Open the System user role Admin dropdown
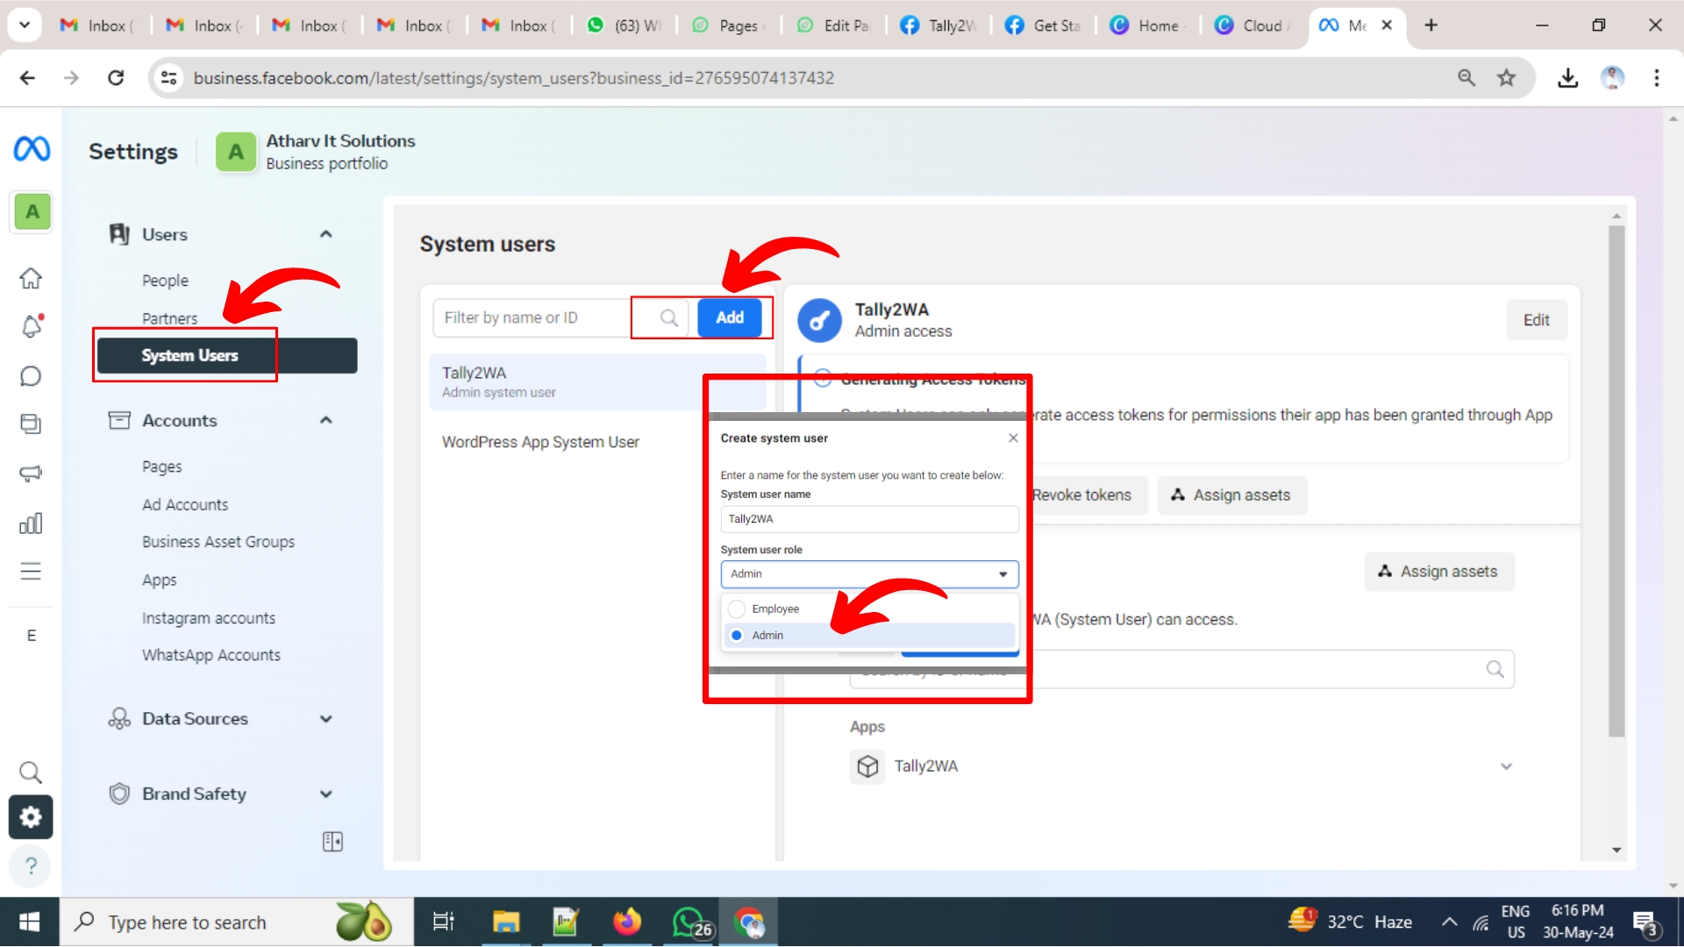Screen dimensions: 1684x947 coord(869,574)
